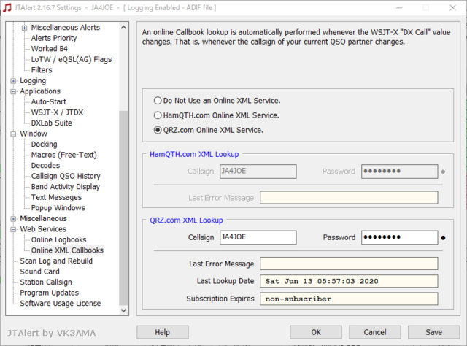Screen dimensions: 467x346
Task: Click the JTAlert music note title icon
Action: pos(7,8)
